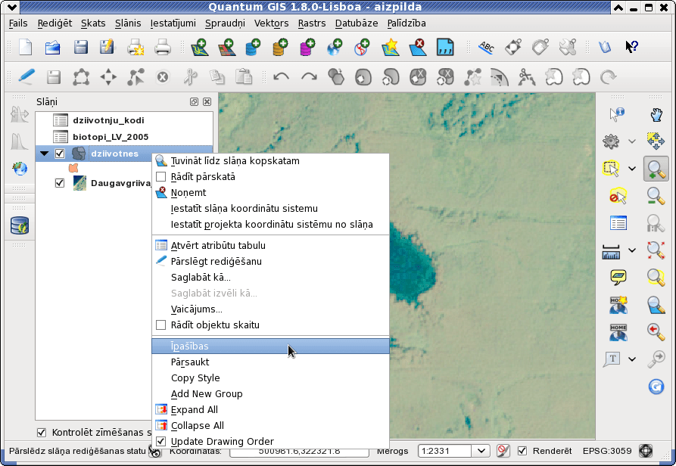Image resolution: width=676 pixels, height=466 pixels.
Task: Open the Palīdzība menu
Action: [406, 23]
